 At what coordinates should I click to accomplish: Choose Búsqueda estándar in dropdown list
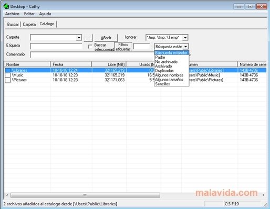point(171,53)
